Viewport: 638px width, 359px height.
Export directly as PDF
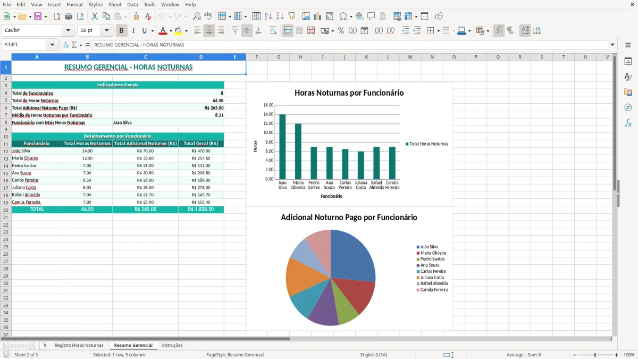pos(57,16)
